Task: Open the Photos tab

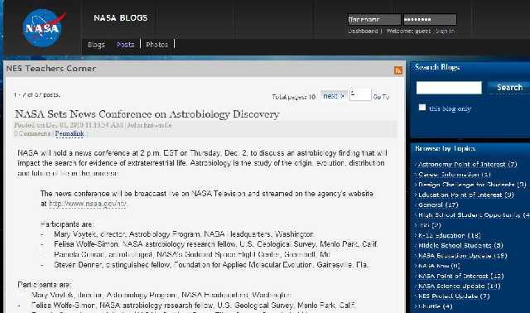Action: [x=157, y=45]
